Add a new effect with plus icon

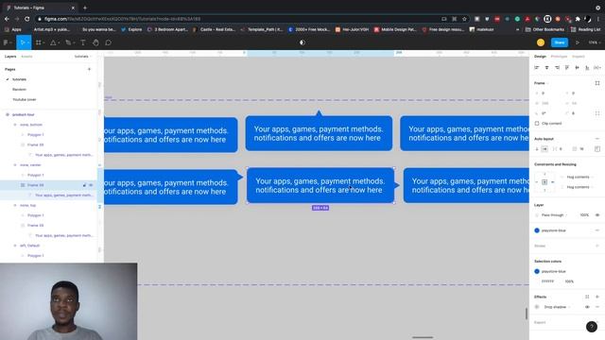(597, 297)
